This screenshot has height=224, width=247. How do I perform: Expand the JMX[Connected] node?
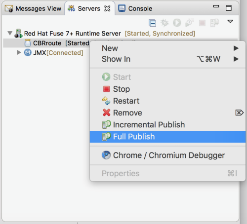19,53
